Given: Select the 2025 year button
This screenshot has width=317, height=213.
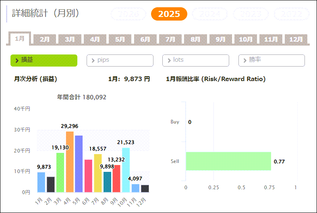Looking at the screenshot, I should [169, 14].
